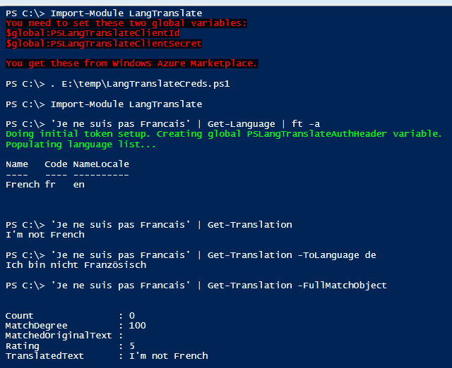Click the Code column header

pyautogui.click(x=56, y=164)
